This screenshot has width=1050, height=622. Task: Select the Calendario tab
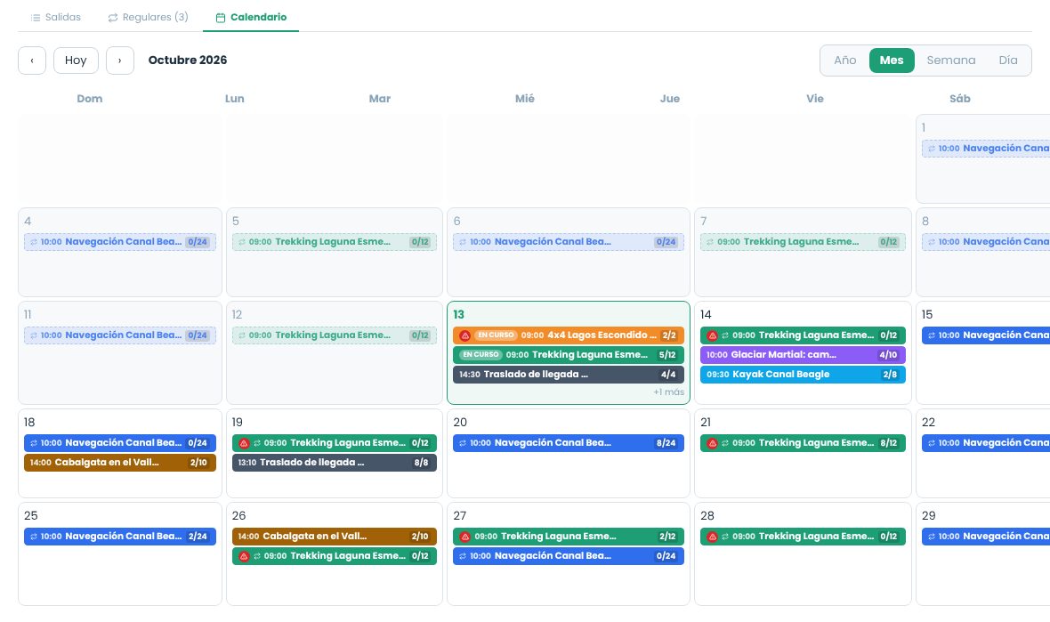pos(251,17)
